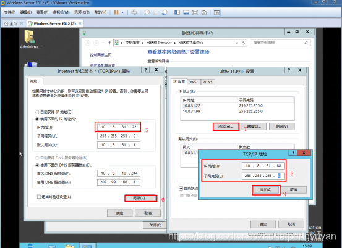Screen dimensions: 342x248
Task: Select the 10.8.31.22 row in IP list
Action: click(237, 105)
